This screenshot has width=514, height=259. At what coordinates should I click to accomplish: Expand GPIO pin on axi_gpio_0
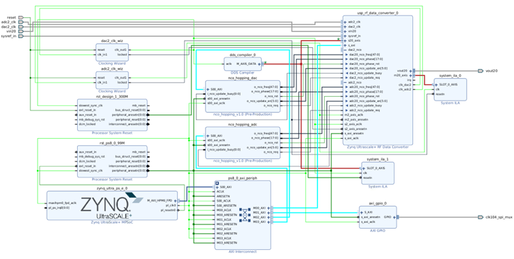[394, 217]
